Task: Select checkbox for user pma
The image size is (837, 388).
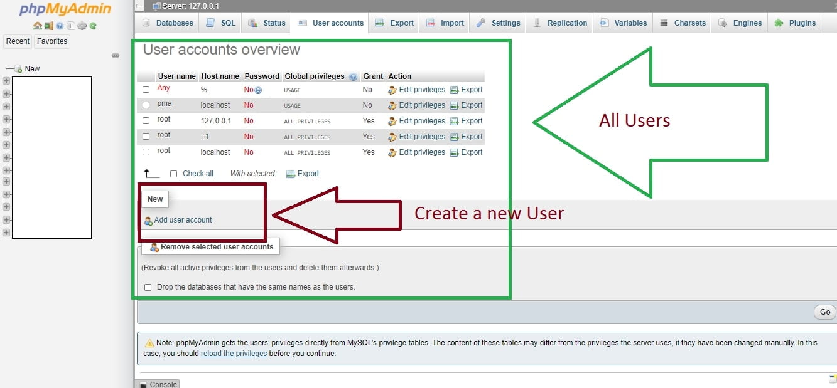Action: (x=146, y=105)
